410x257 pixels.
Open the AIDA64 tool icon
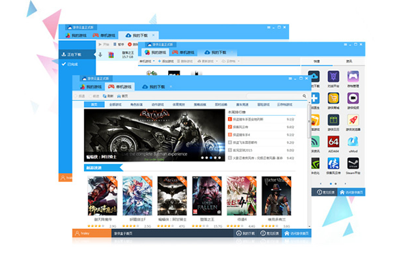(333, 142)
